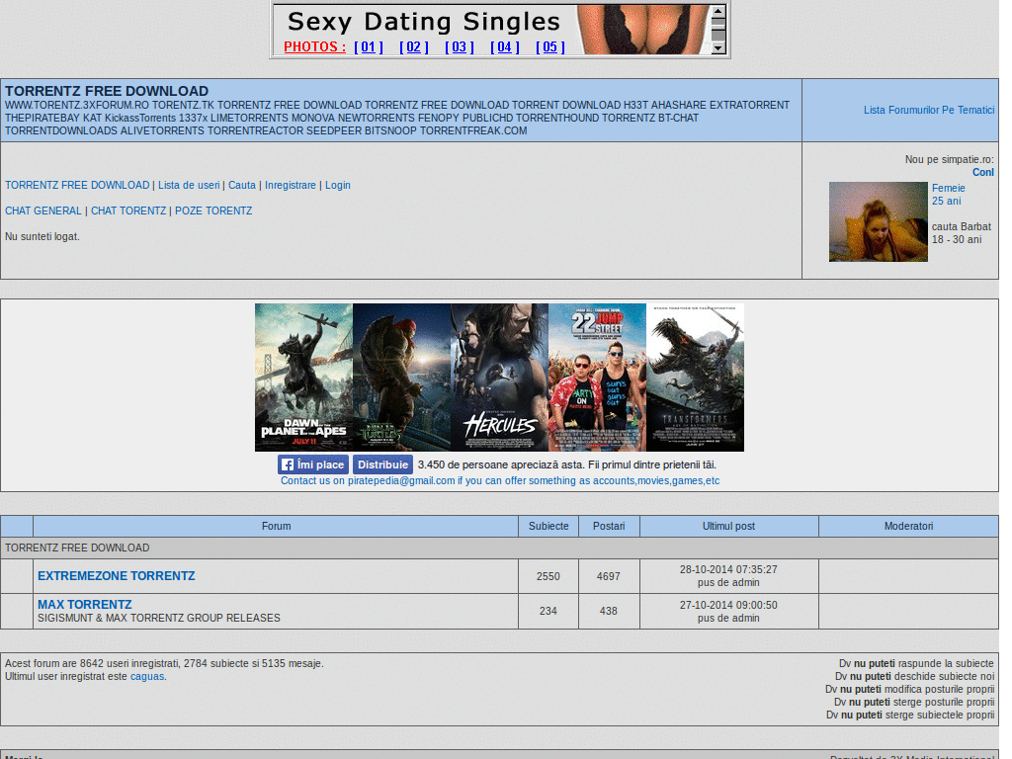
Task: Click the 22 Jump Street poster
Action: (x=598, y=378)
